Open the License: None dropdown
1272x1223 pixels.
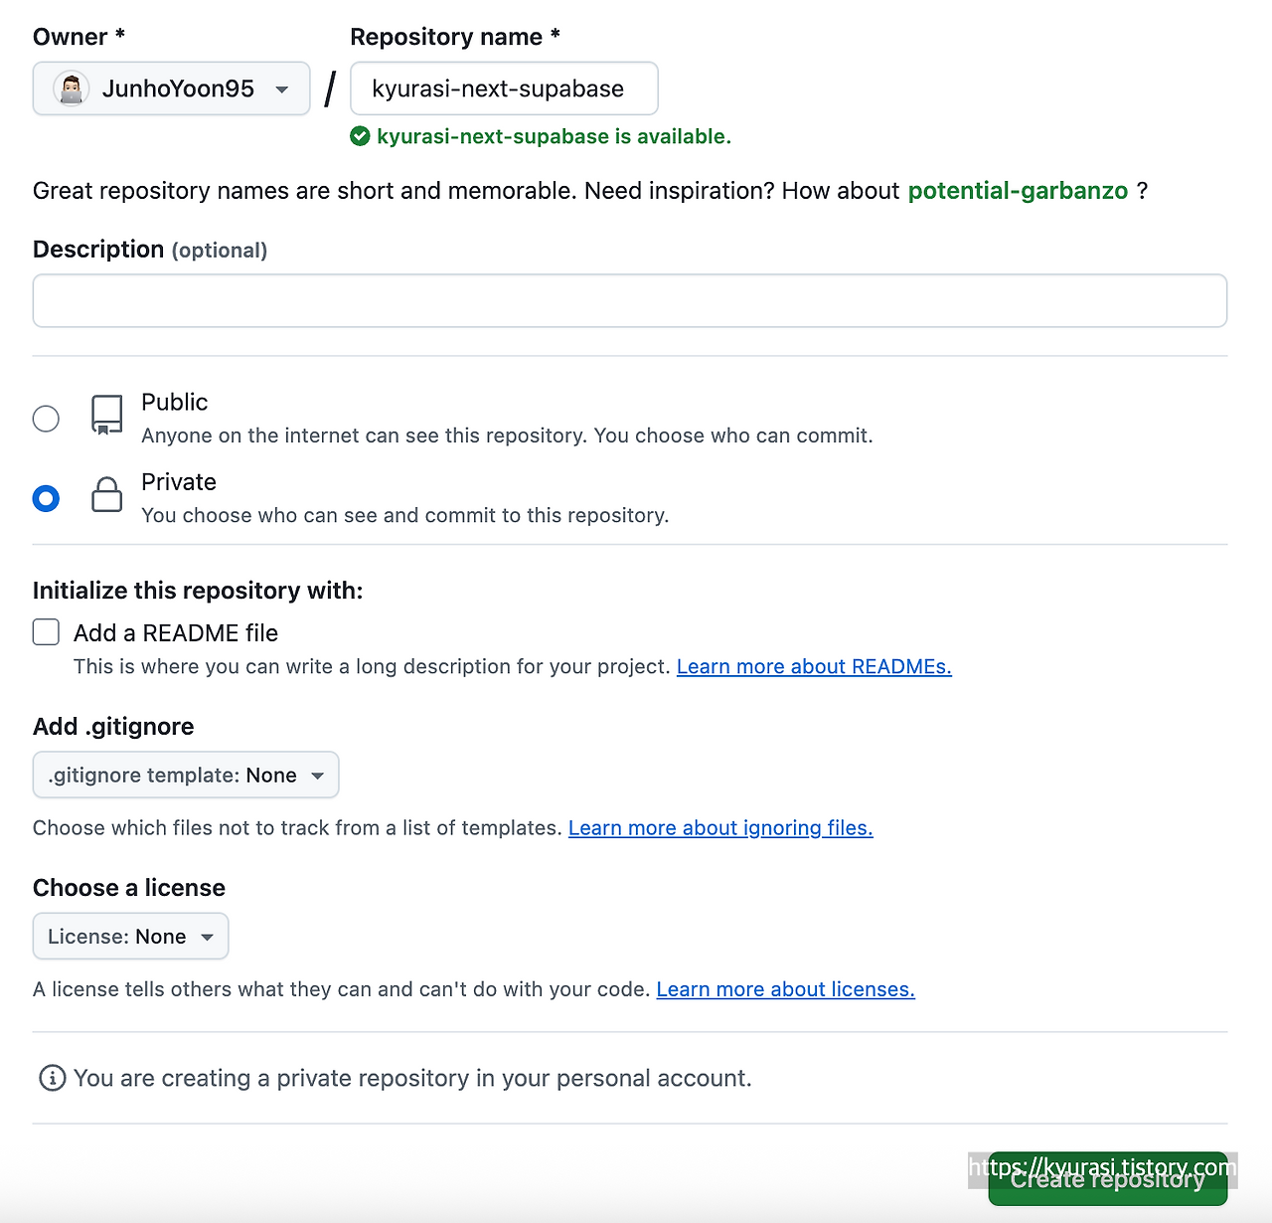tap(130, 937)
